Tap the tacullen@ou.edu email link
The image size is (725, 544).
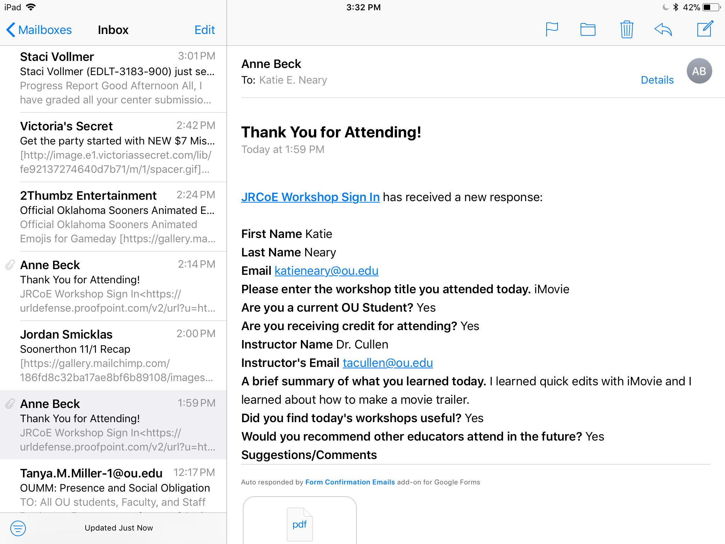388,363
